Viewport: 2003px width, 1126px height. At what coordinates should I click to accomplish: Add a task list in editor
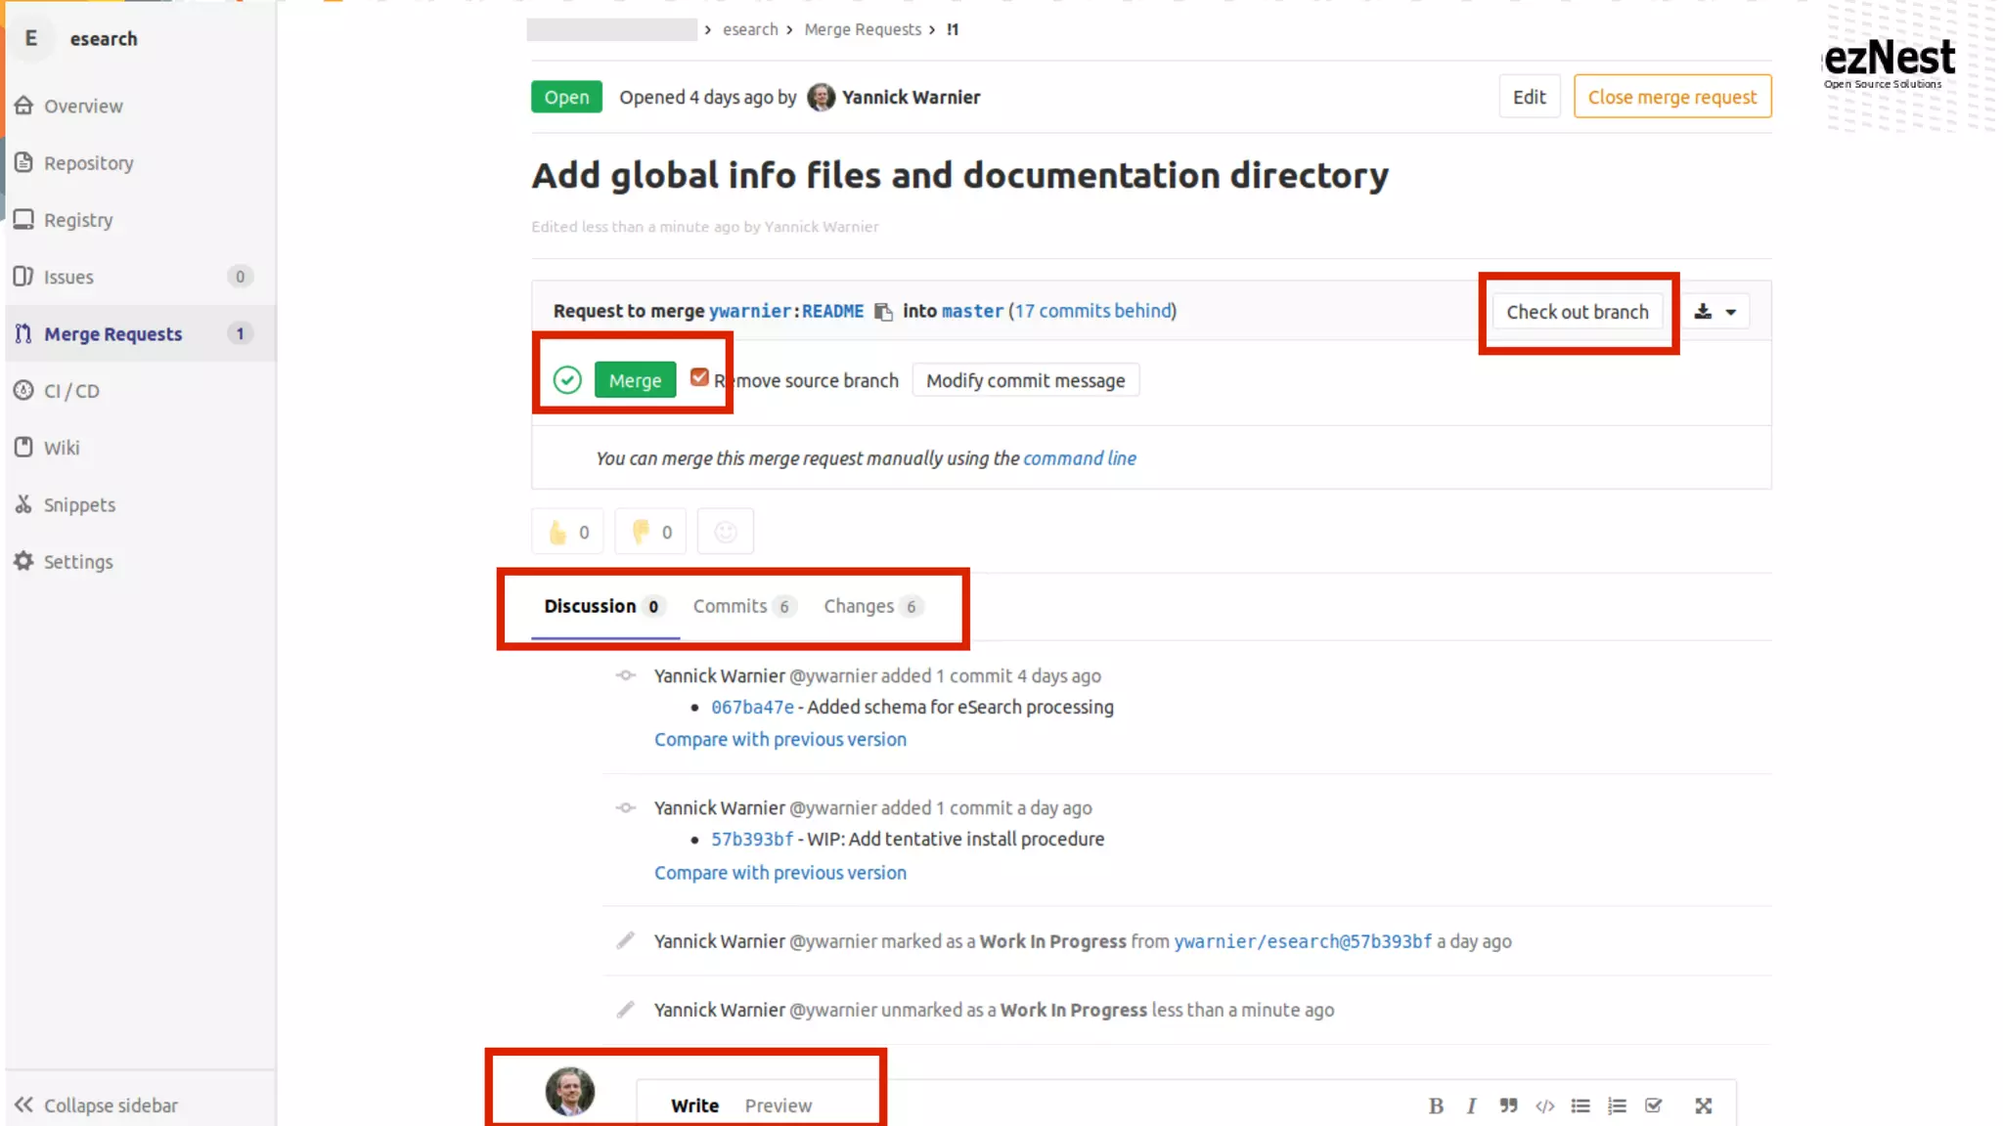click(1653, 1105)
